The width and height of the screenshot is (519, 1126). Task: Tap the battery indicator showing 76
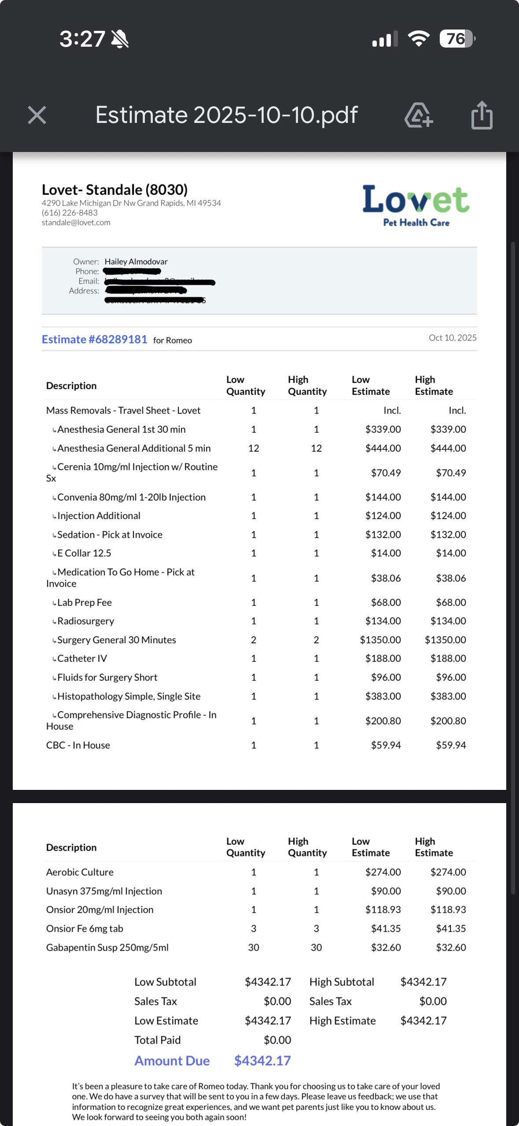tap(457, 39)
